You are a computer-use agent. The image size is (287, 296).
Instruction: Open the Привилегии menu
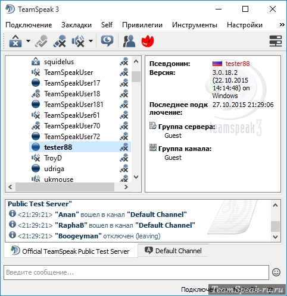click(x=142, y=25)
